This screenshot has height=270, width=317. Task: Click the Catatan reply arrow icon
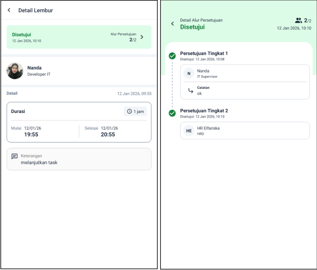point(189,91)
